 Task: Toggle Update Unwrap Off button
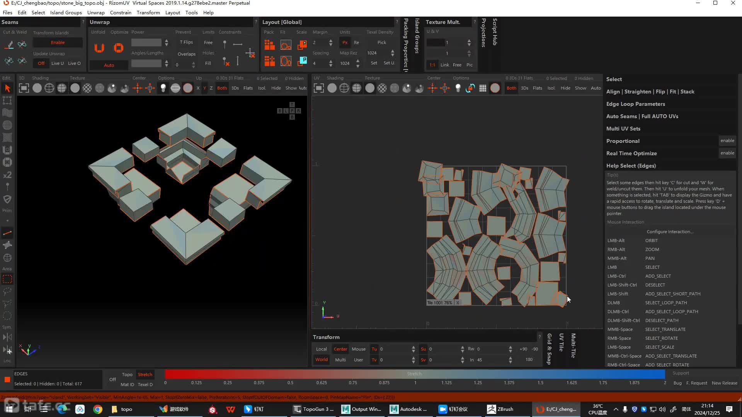click(x=41, y=63)
